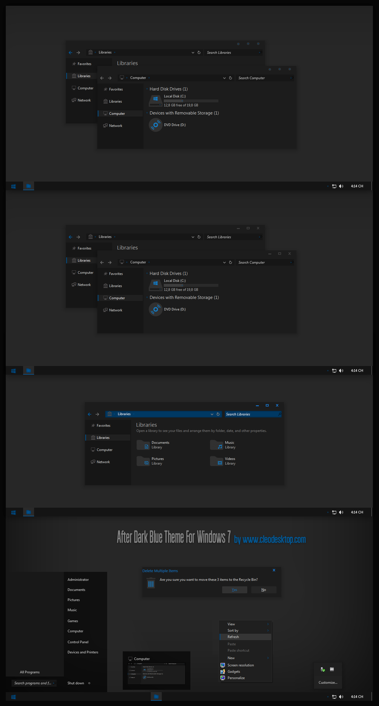The width and height of the screenshot is (379, 706).
Task: Click the Personalize icon in the context menu
Action: click(222, 678)
